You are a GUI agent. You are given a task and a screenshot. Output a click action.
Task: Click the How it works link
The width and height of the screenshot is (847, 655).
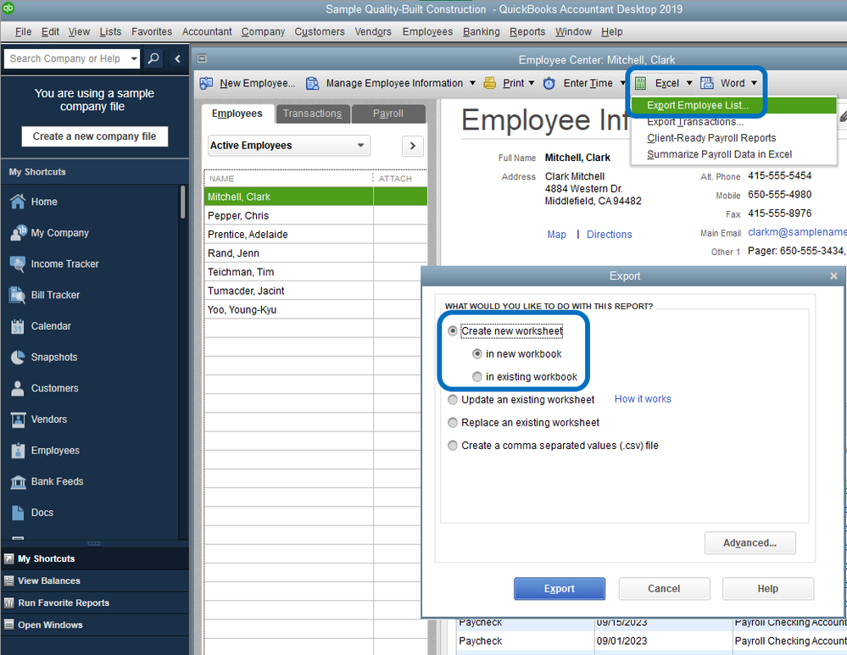pyautogui.click(x=643, y=399)
